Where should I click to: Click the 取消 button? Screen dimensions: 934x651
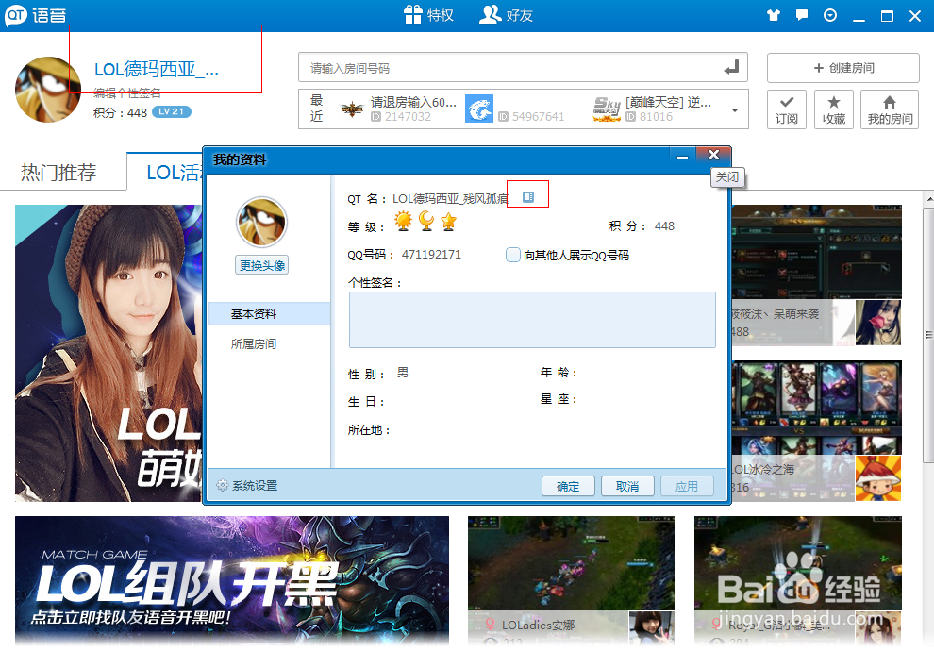click(627, 486)
